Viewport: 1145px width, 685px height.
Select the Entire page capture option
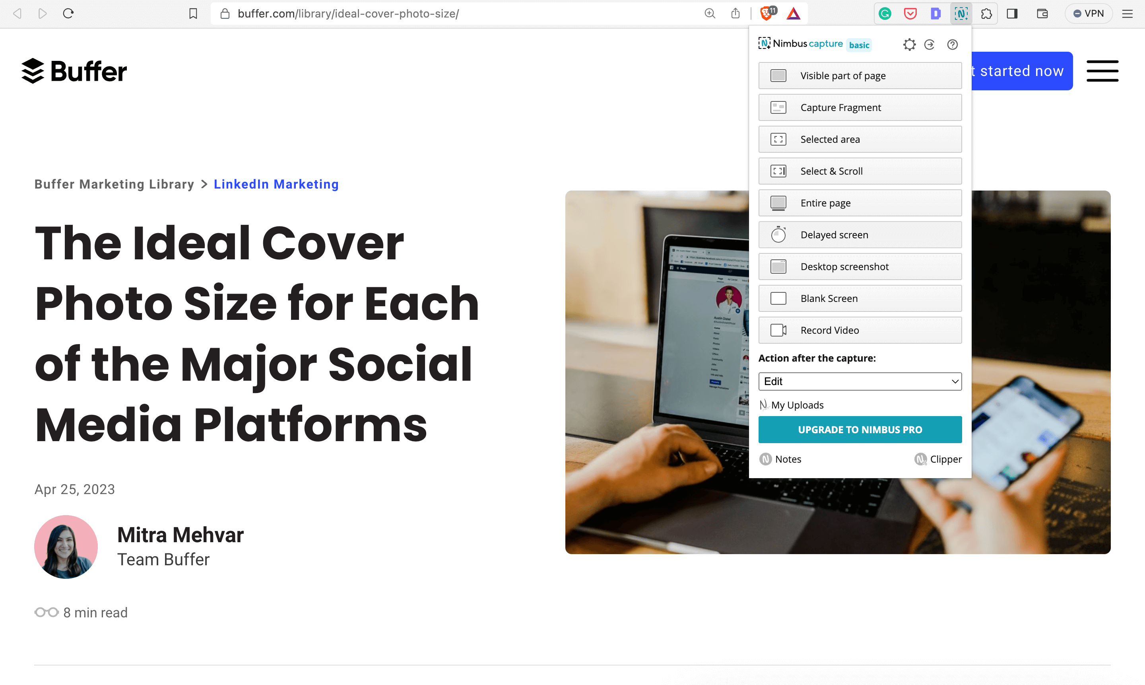point(860,203)
